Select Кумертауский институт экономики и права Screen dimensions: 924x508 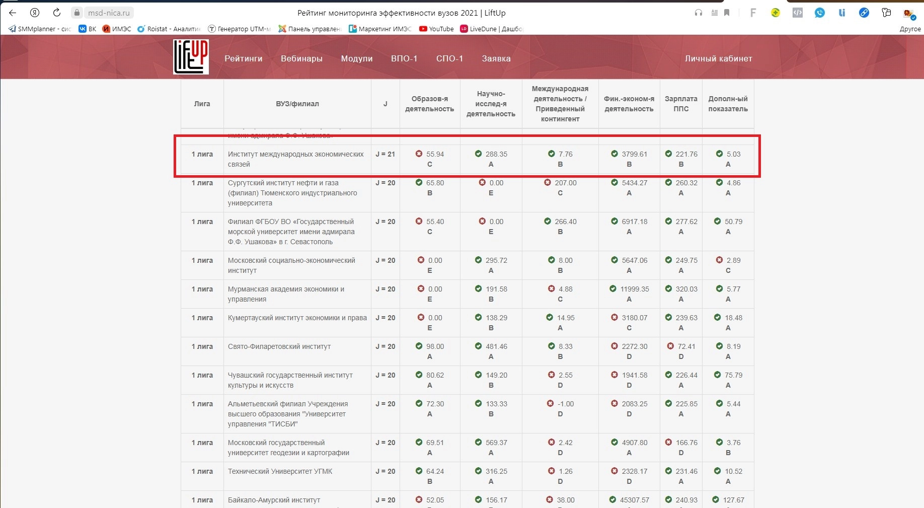click(297, 318)
